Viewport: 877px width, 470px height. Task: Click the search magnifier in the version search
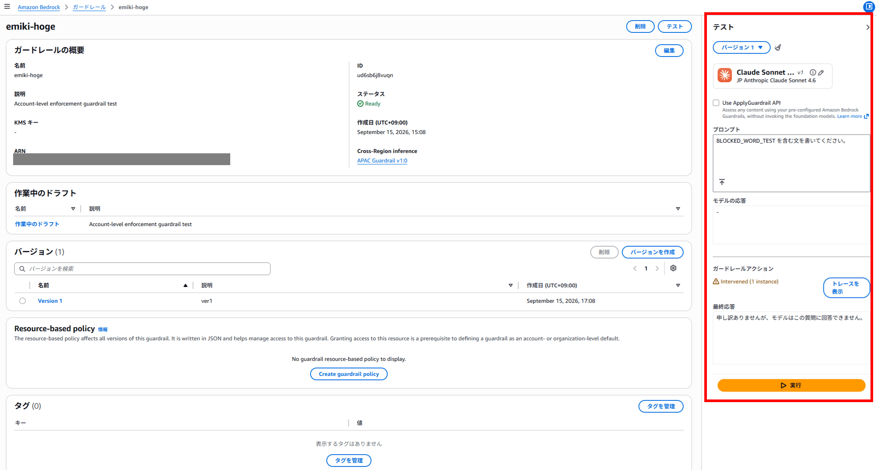(22, 269)
